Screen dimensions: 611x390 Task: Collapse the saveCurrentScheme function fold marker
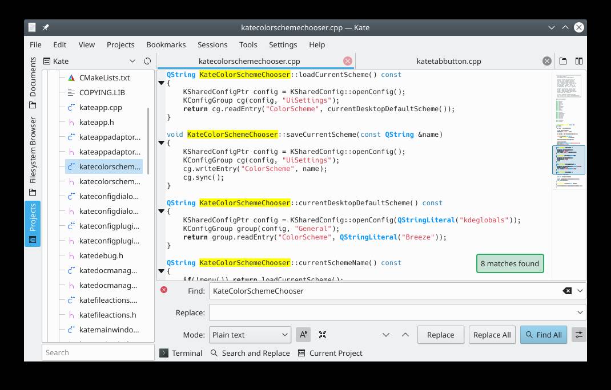(161, 143)
